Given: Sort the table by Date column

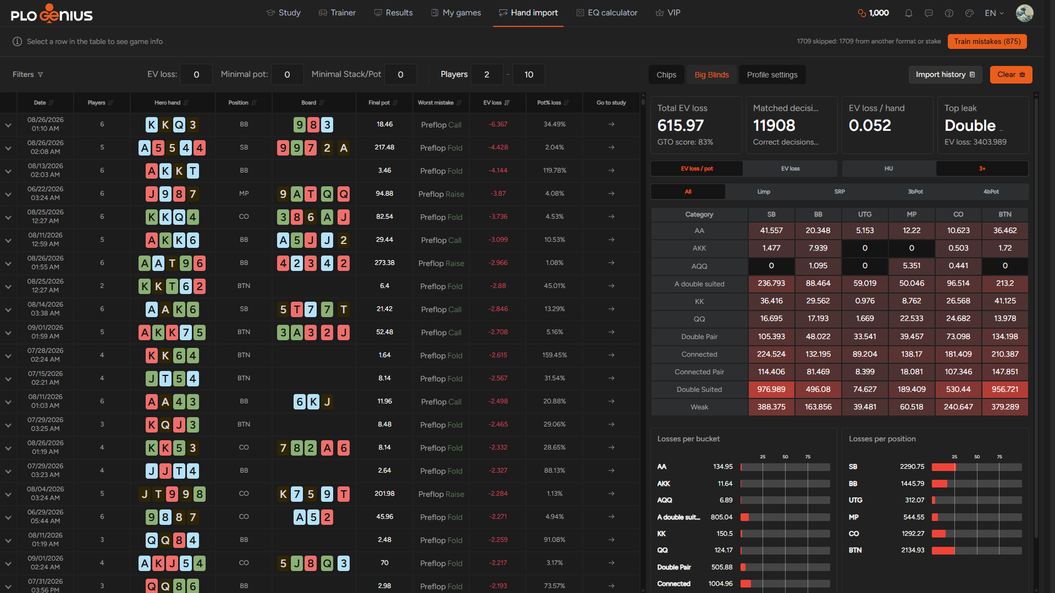Looking at the screenshot, I should (43, 103).
